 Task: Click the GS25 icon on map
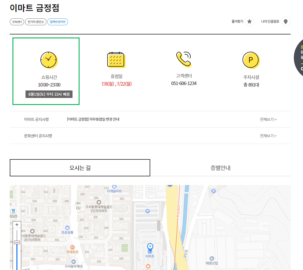point(13,211)
